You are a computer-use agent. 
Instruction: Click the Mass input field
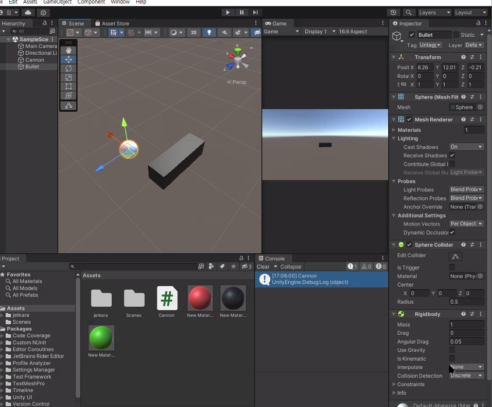click(x=466, y=325)
